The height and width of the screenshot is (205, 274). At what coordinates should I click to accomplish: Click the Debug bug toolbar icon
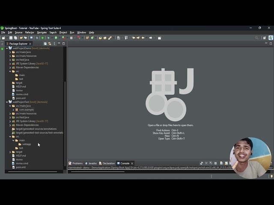(x=48, y=38)
